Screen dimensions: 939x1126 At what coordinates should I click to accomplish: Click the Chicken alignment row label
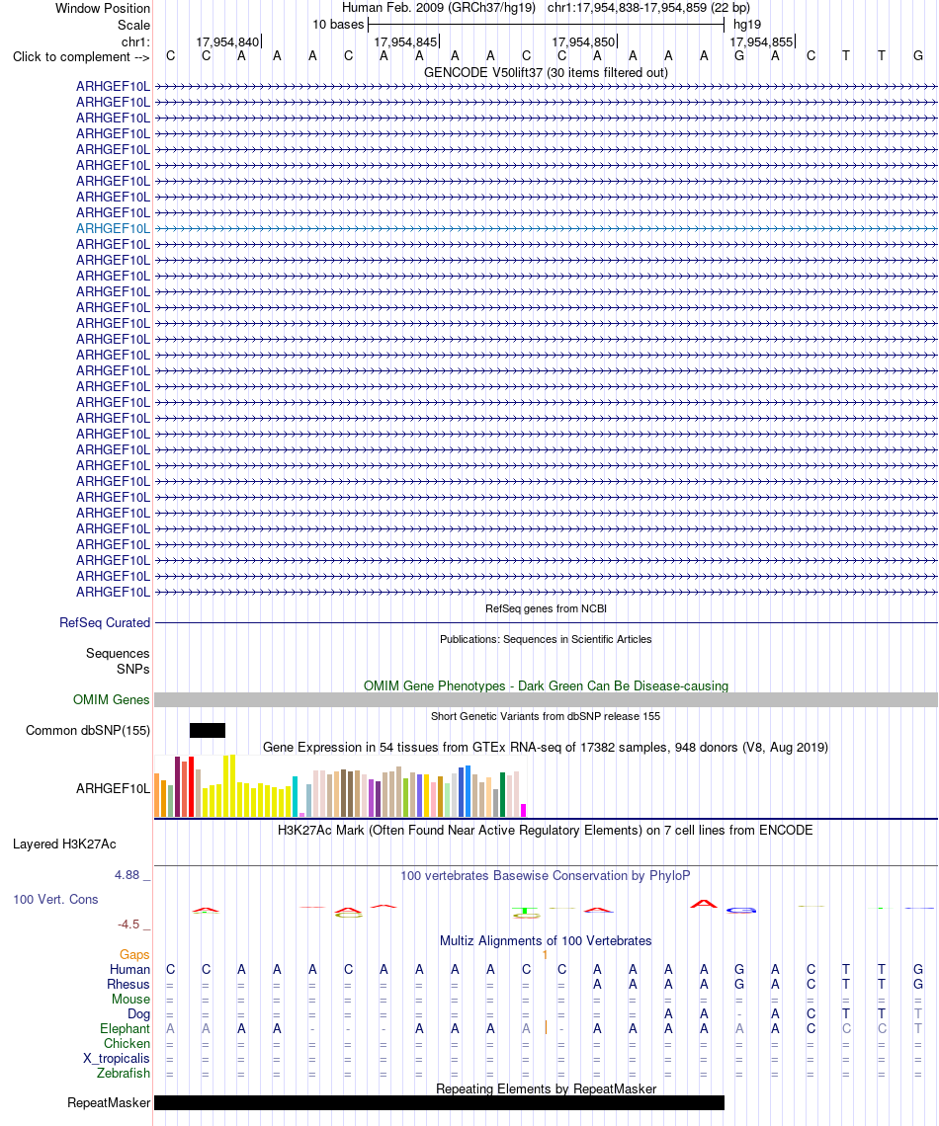tap(127, 1043)
